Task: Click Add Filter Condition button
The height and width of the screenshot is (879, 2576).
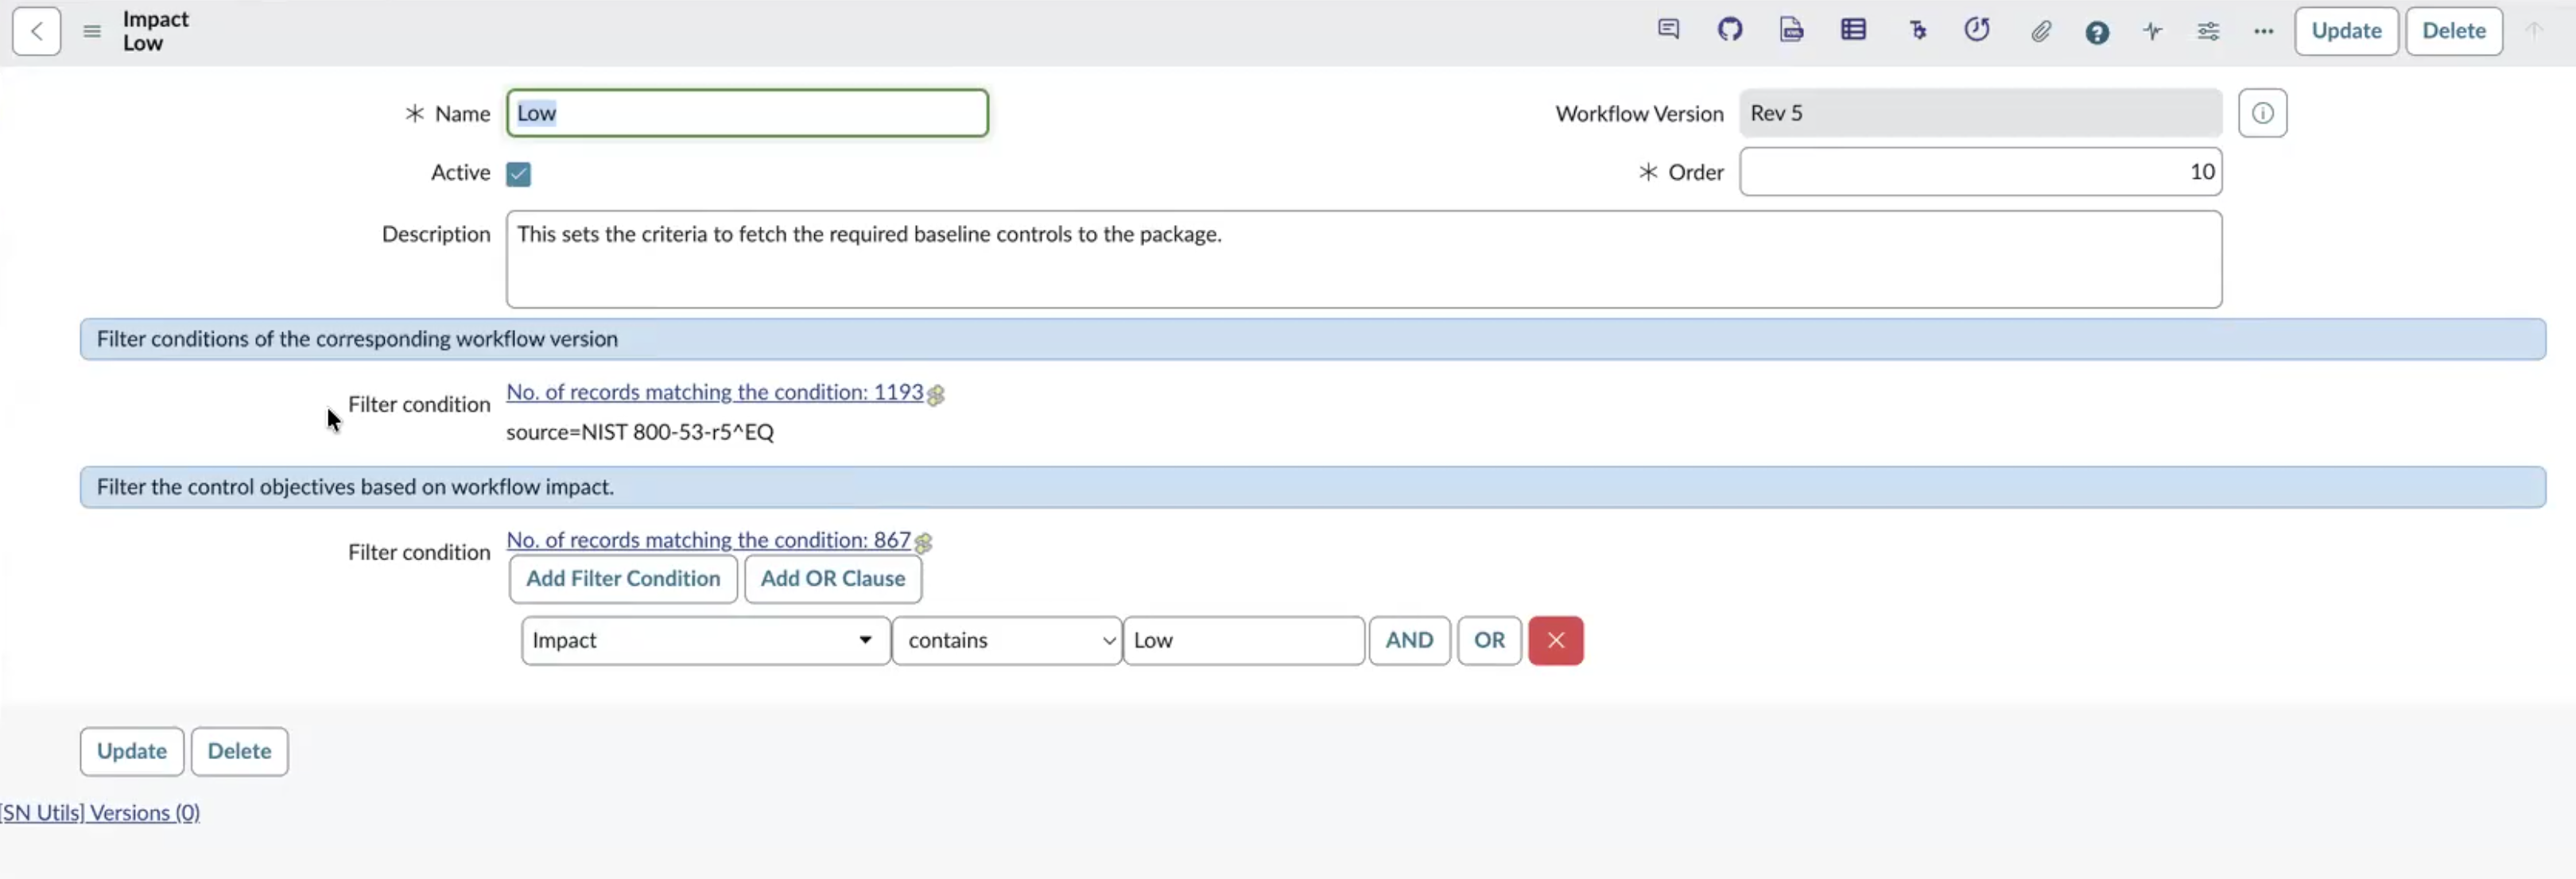Action: [623, 579]
